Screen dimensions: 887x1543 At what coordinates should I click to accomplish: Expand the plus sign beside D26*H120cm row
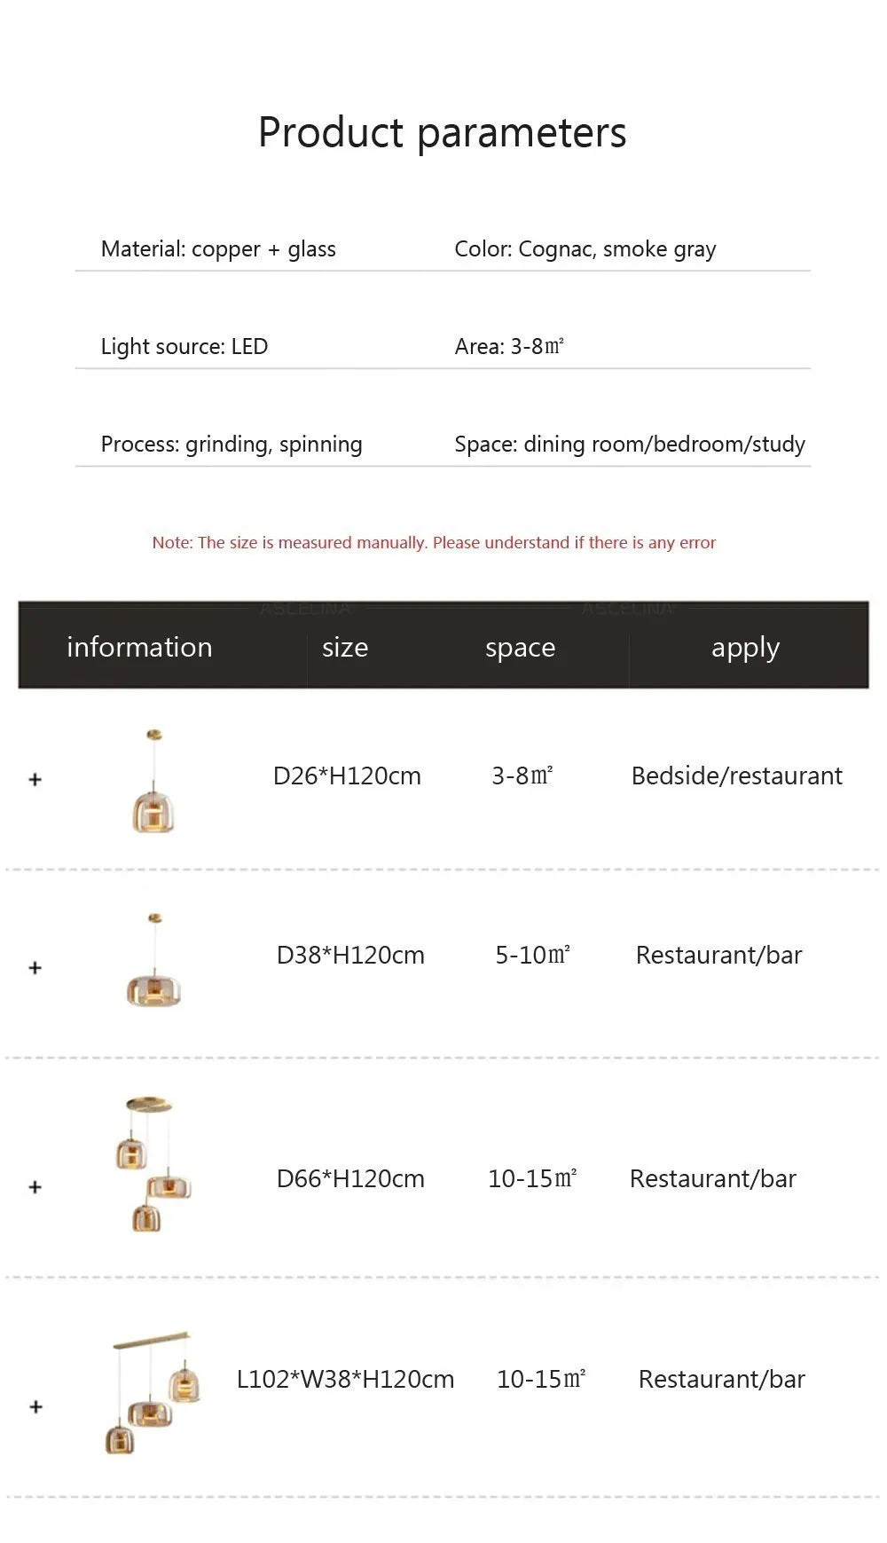coord(35,779)
